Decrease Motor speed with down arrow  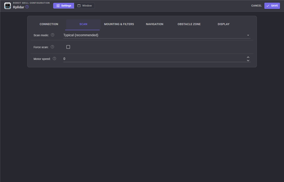pyautogui.click(x=248, y=61)
